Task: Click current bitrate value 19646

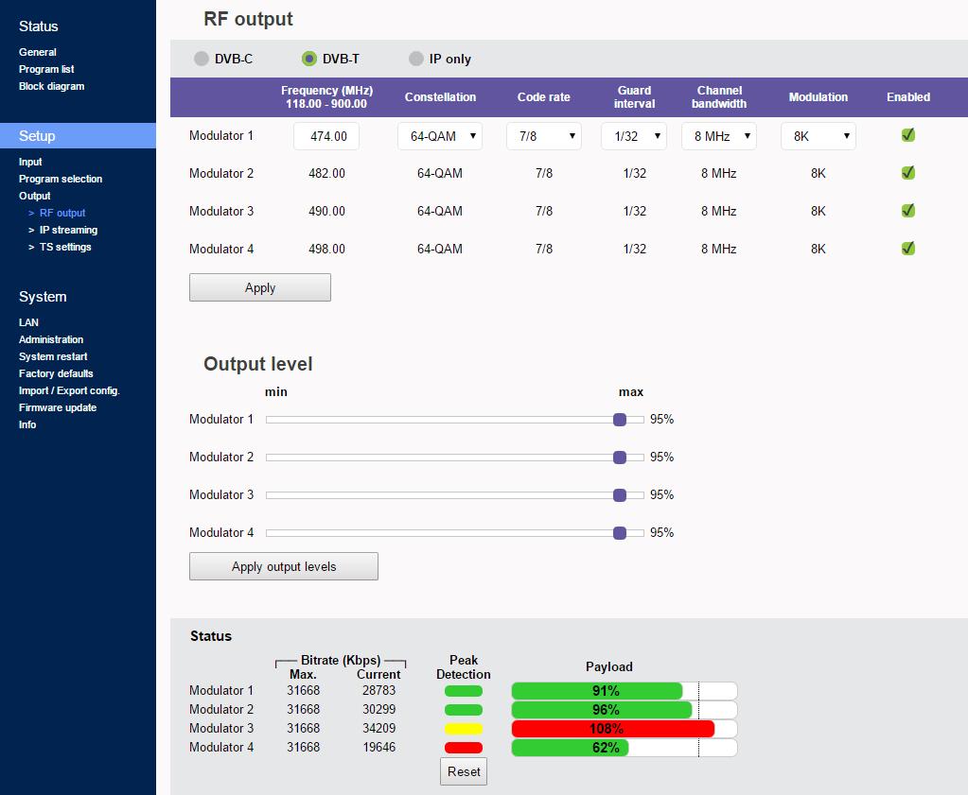Action: pos(378,748)
